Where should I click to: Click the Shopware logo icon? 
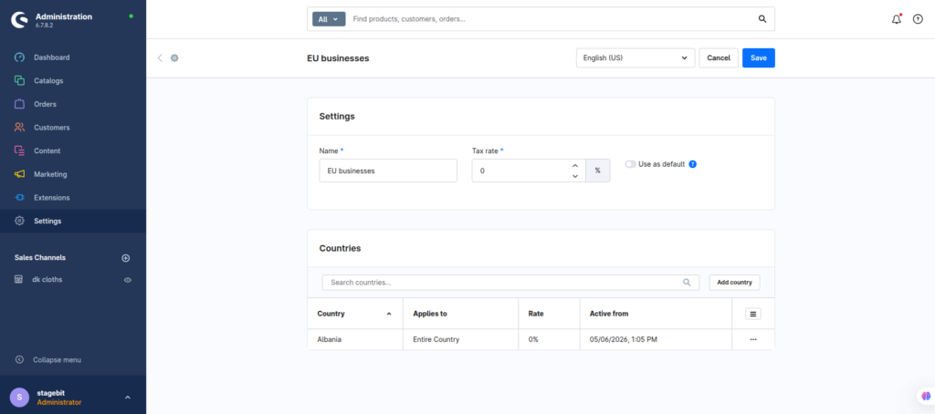point(19,20)
